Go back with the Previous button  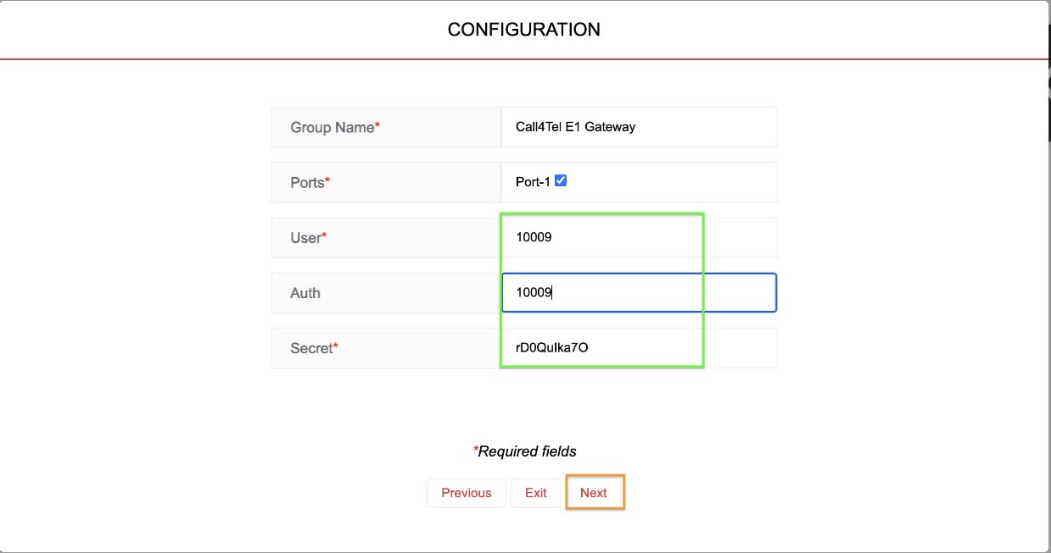(466, 493)
